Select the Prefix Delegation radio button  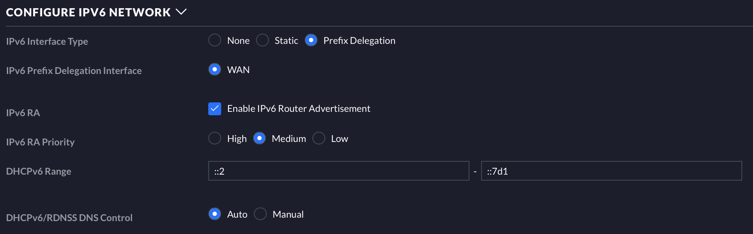point(311,40)
